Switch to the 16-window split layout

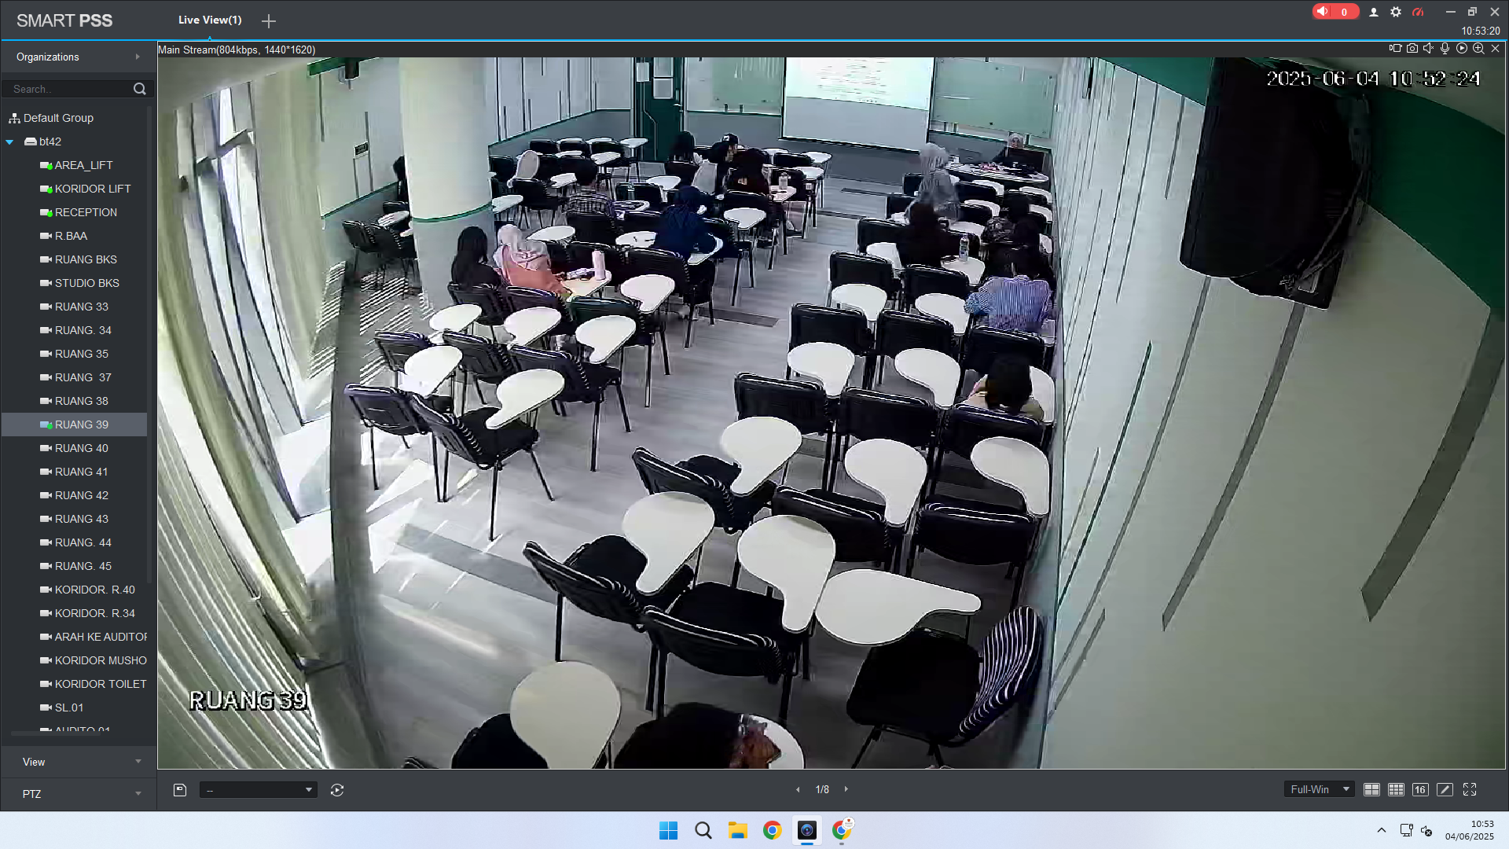point(1420,789)
